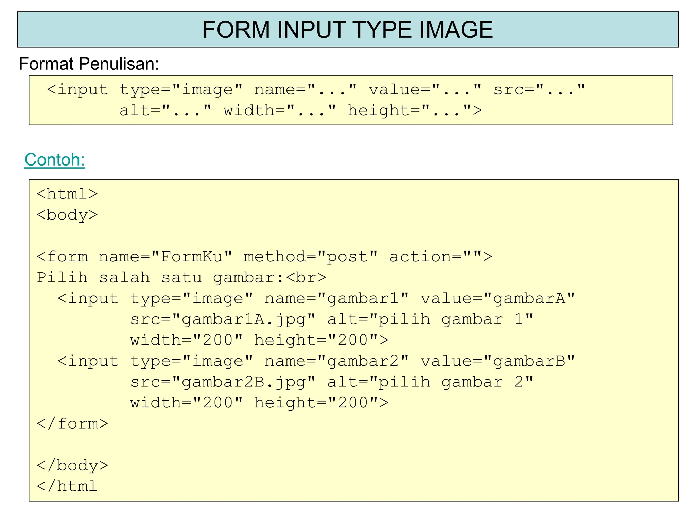The image size is (696, 522).
Task: Click the final </html line
Action: coord(67,486)
